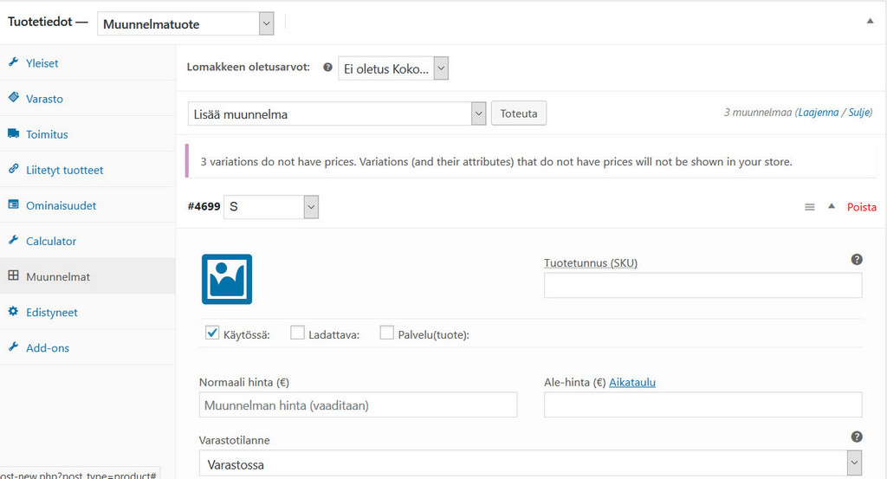Click the Muunnelmat grid icon in the sidebar
Image resolution: width=887 pixels, height=479 pixels.
(13, 276)
